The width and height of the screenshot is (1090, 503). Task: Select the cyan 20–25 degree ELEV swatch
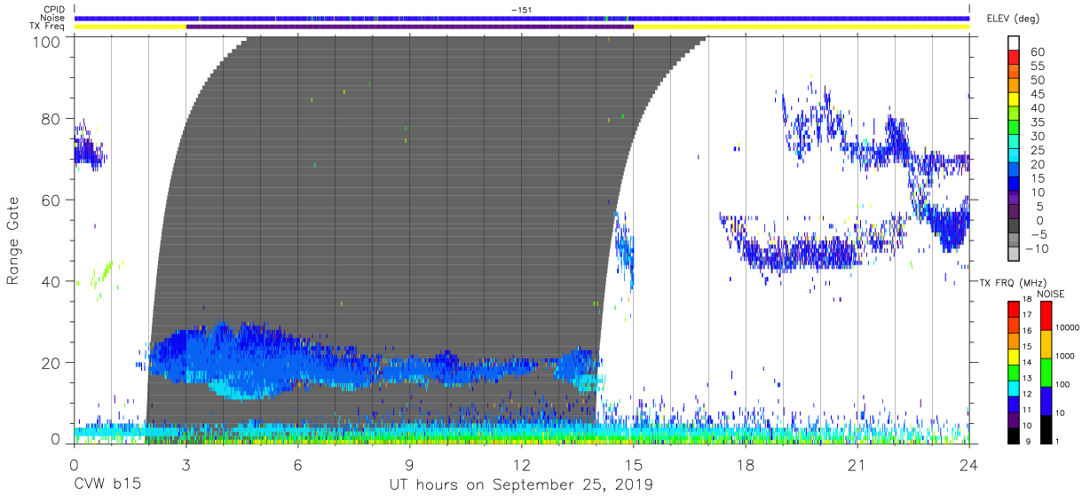(1013, 157)
